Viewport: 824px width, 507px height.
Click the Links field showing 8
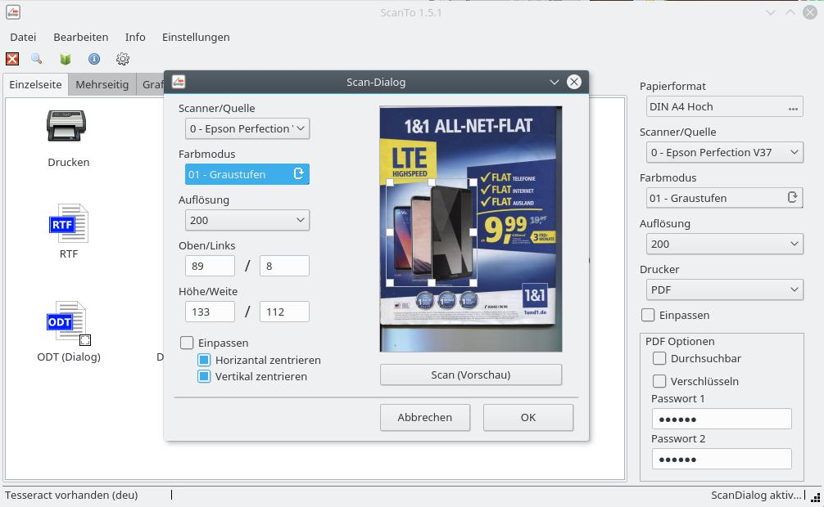(284, 266)
